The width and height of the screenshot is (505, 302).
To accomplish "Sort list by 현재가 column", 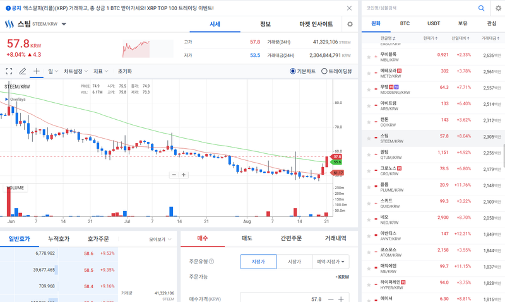I will tap(430, 38).
